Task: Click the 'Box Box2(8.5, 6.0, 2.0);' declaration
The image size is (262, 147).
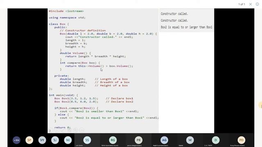Action: [77, 102]
